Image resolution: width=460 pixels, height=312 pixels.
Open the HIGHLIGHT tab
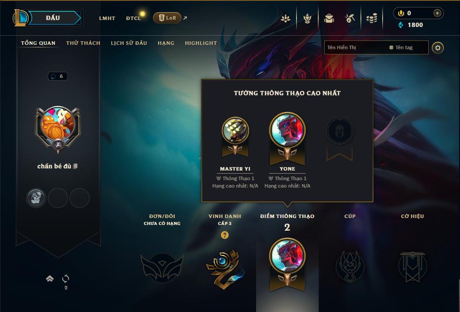(x=201, y=43)
